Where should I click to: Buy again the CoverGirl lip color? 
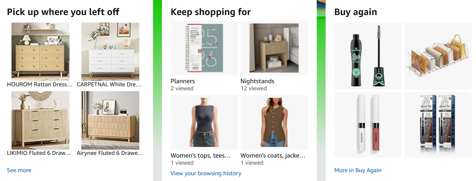368,125
